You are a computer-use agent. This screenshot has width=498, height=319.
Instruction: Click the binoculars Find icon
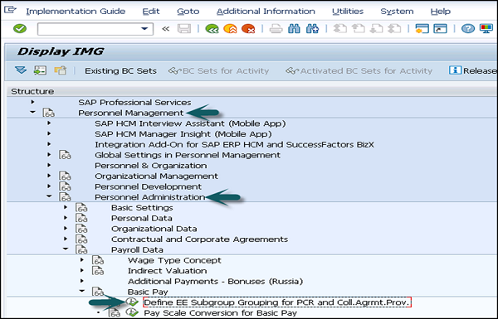tap(294, 29)
